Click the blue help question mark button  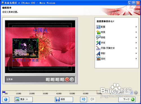[6, 99]
